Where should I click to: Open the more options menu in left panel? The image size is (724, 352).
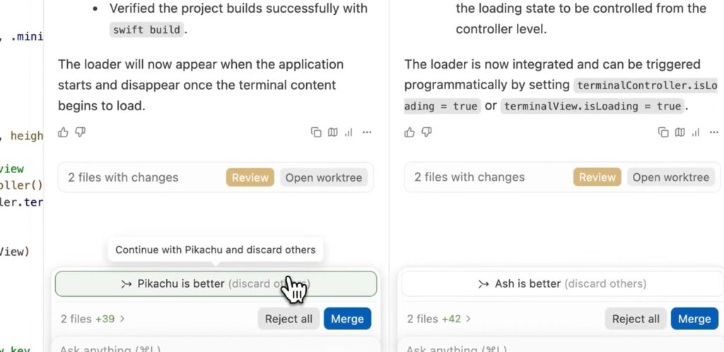point(367,132)
